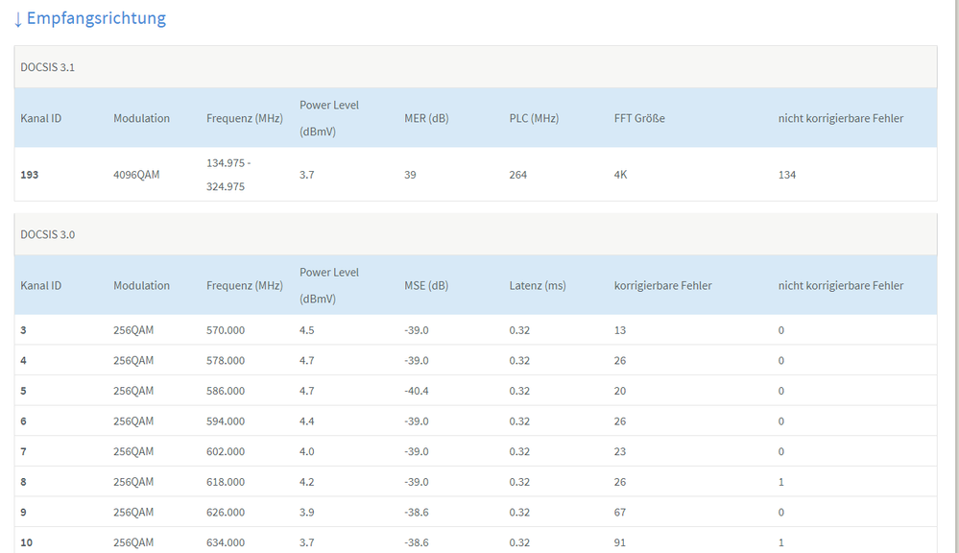The height and width of the screenshot is (553, 959).
Task: Click the 4096QAM modulation value
Action: pos(136,175)
